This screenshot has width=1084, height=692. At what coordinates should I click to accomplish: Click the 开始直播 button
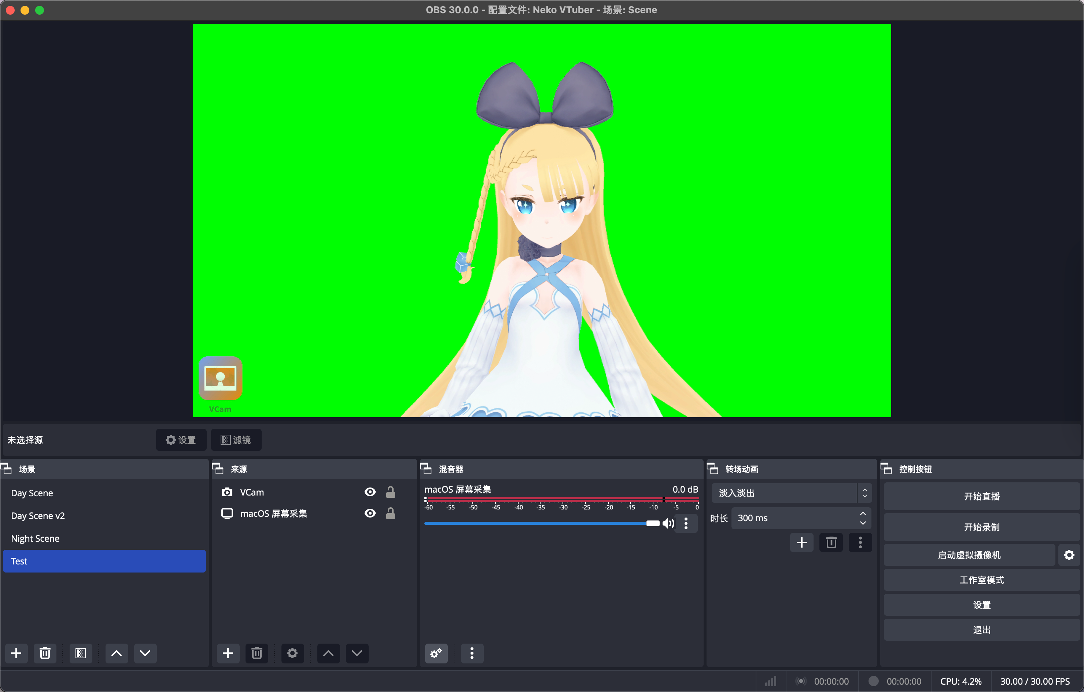(981, 496)
